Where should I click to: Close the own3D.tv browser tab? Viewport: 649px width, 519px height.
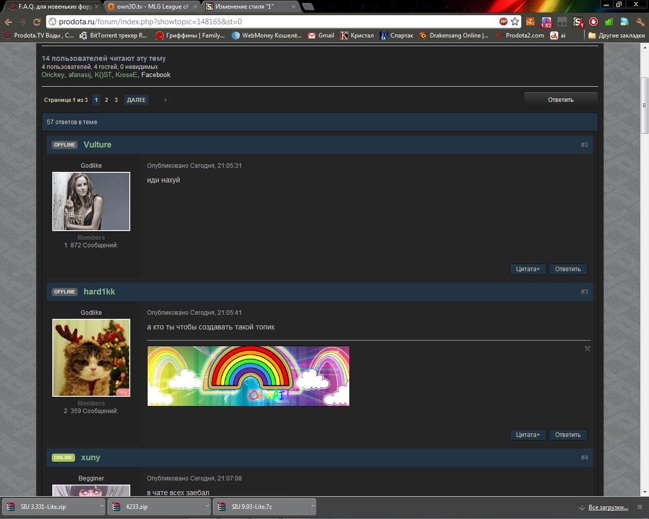pos(195,7)
